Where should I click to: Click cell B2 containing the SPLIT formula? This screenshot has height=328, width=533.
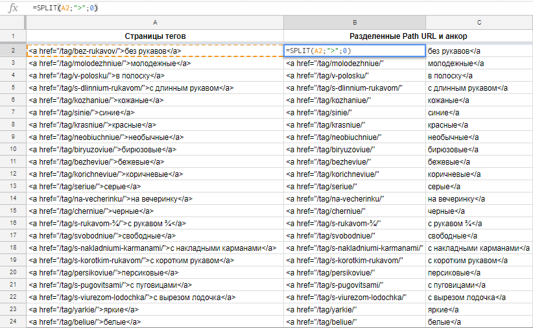click(354, 51)
